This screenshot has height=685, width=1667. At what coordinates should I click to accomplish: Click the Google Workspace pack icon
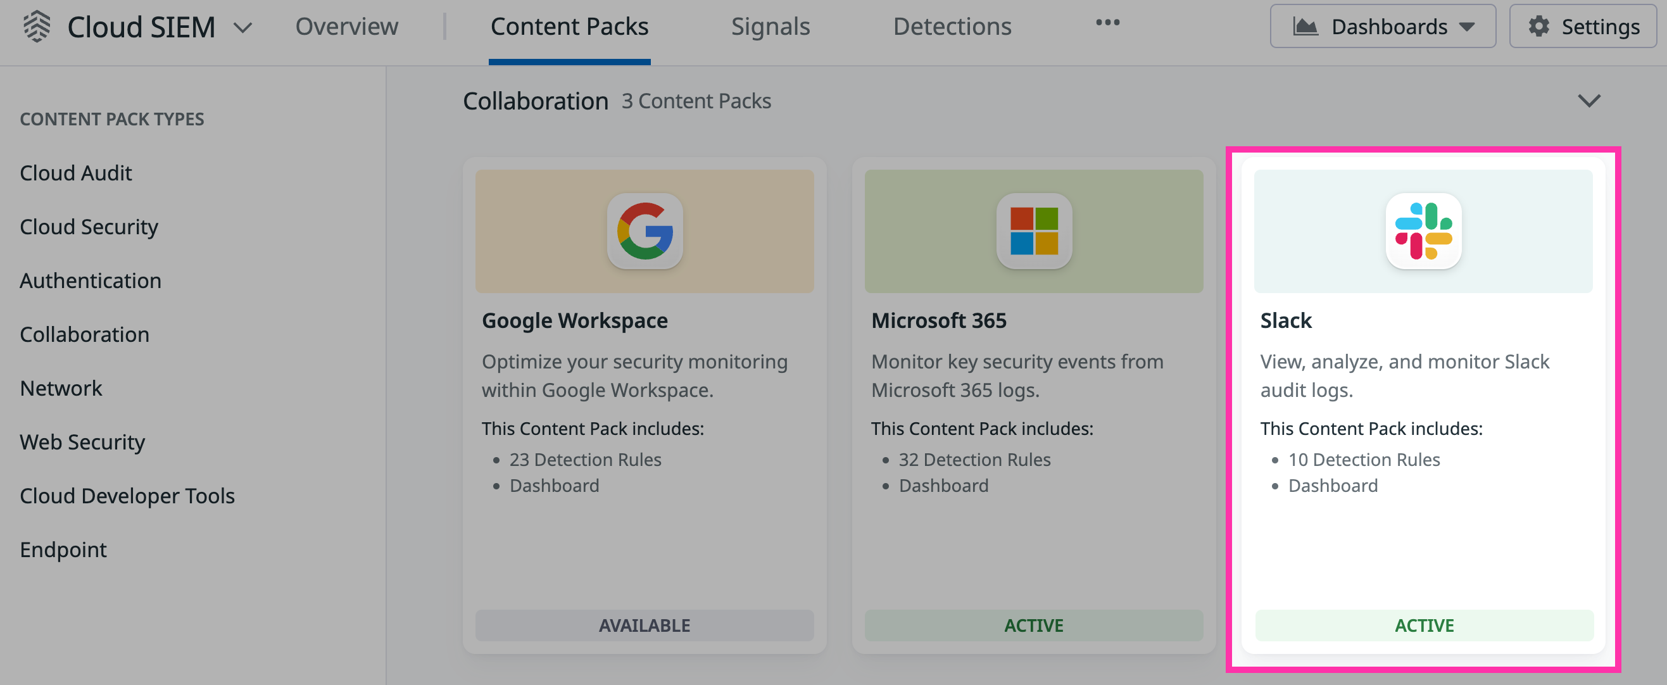pyautogui.click(x=644, y=231)
